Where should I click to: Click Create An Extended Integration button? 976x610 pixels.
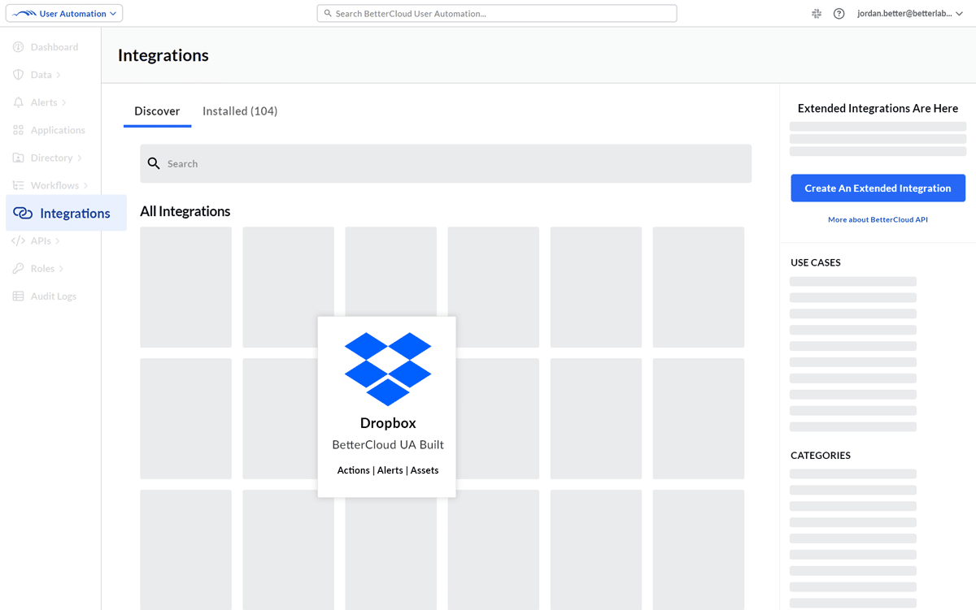pos(878,188)
